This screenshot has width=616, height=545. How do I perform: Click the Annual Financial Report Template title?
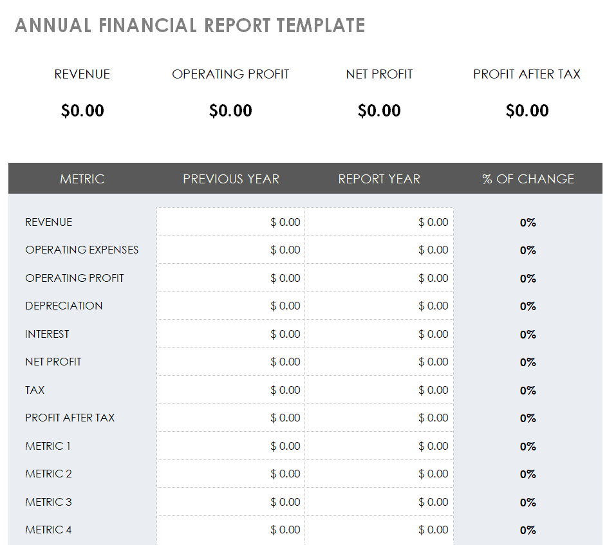(190, 26)
